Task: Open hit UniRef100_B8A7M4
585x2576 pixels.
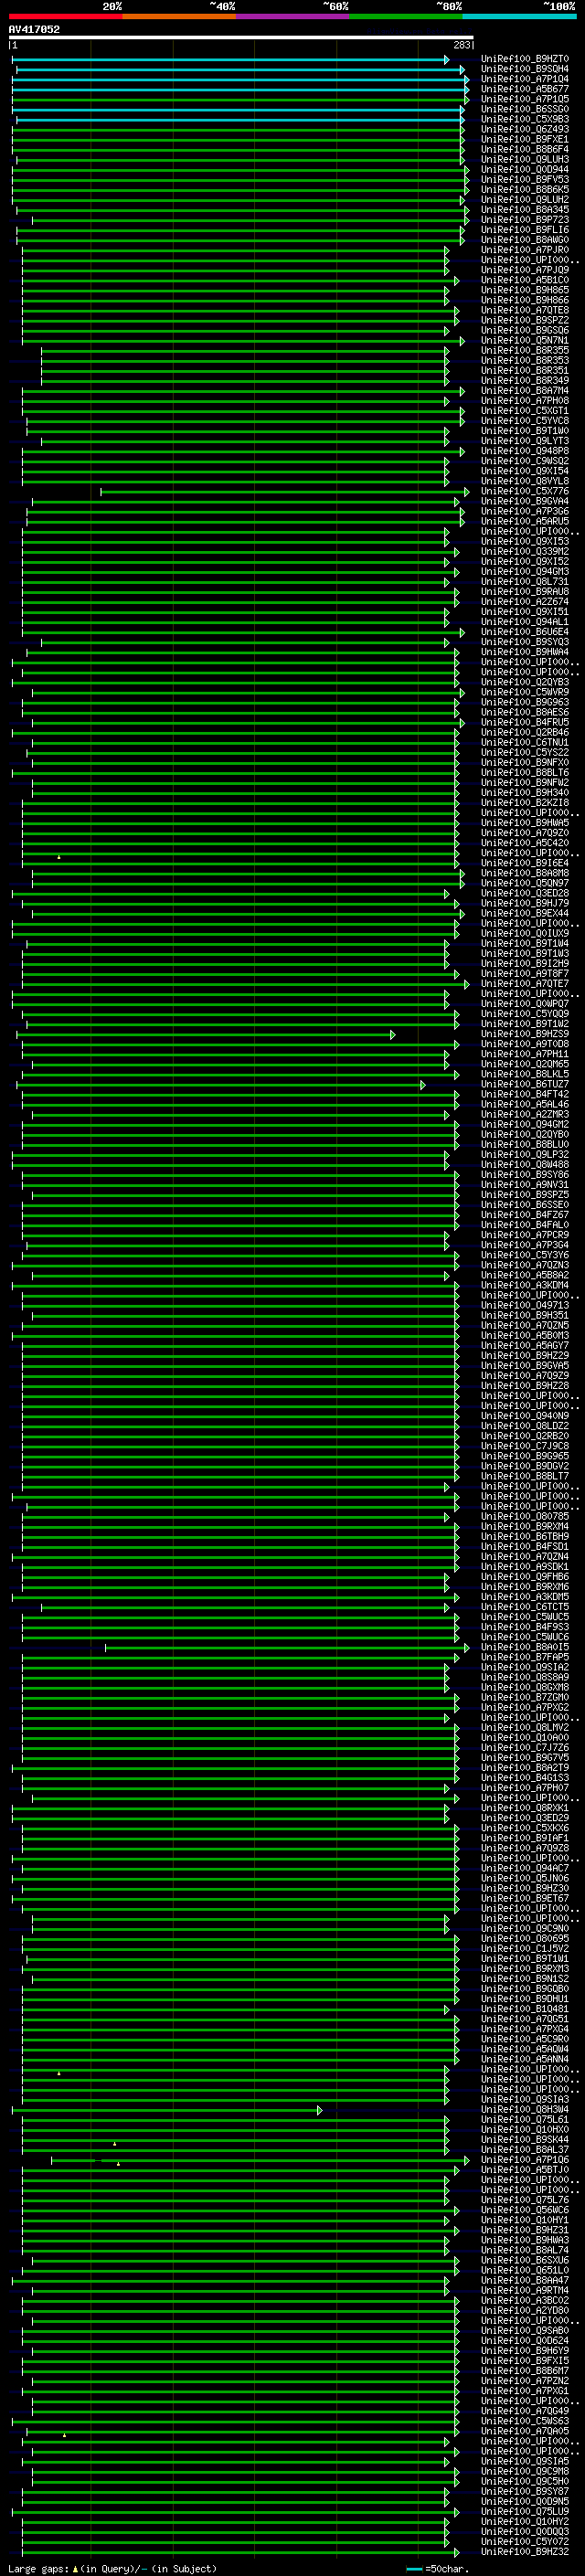Action: pos(524,391)
